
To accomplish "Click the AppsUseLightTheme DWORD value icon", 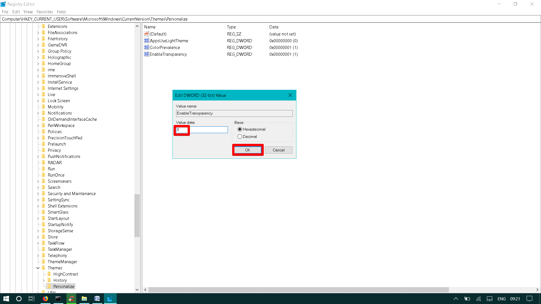I will coord(146,41).
